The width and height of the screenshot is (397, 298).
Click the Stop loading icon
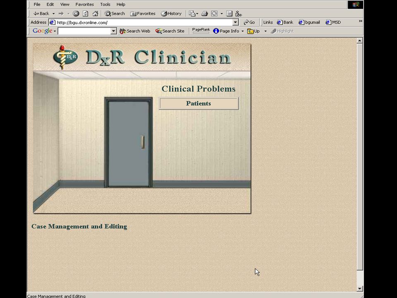click(76, 14)
